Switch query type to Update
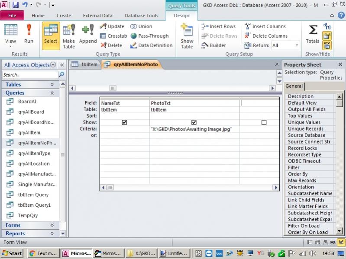This screenshot has height=259, width=346. 112,26
